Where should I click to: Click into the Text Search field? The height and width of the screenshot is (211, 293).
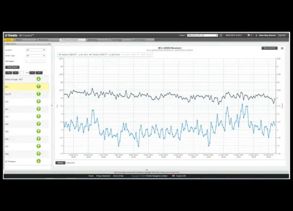[x=36, y=62]
